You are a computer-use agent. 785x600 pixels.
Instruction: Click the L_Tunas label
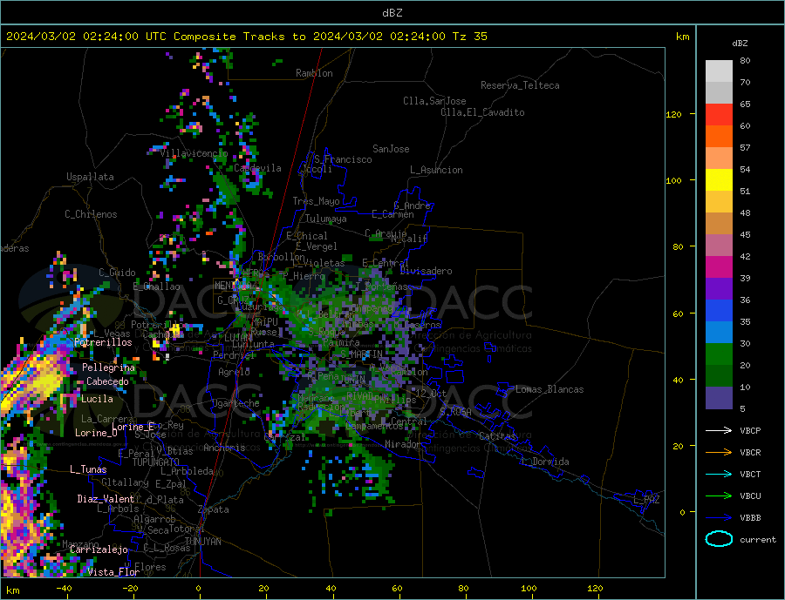pyautogui.click(x=89, y=469)
